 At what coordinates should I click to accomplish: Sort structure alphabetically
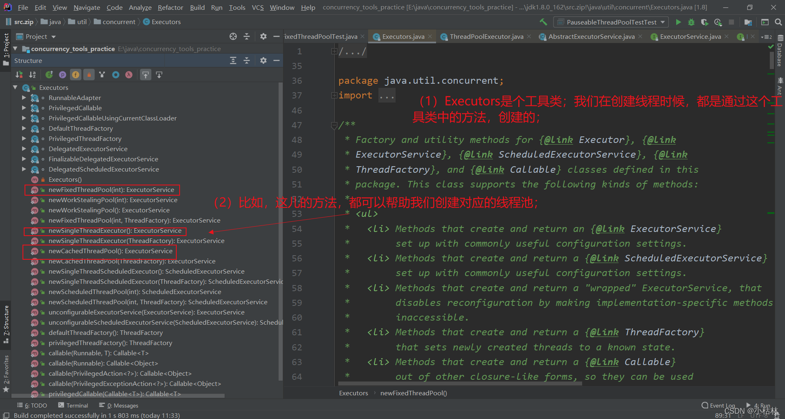[x=32, y=75]
